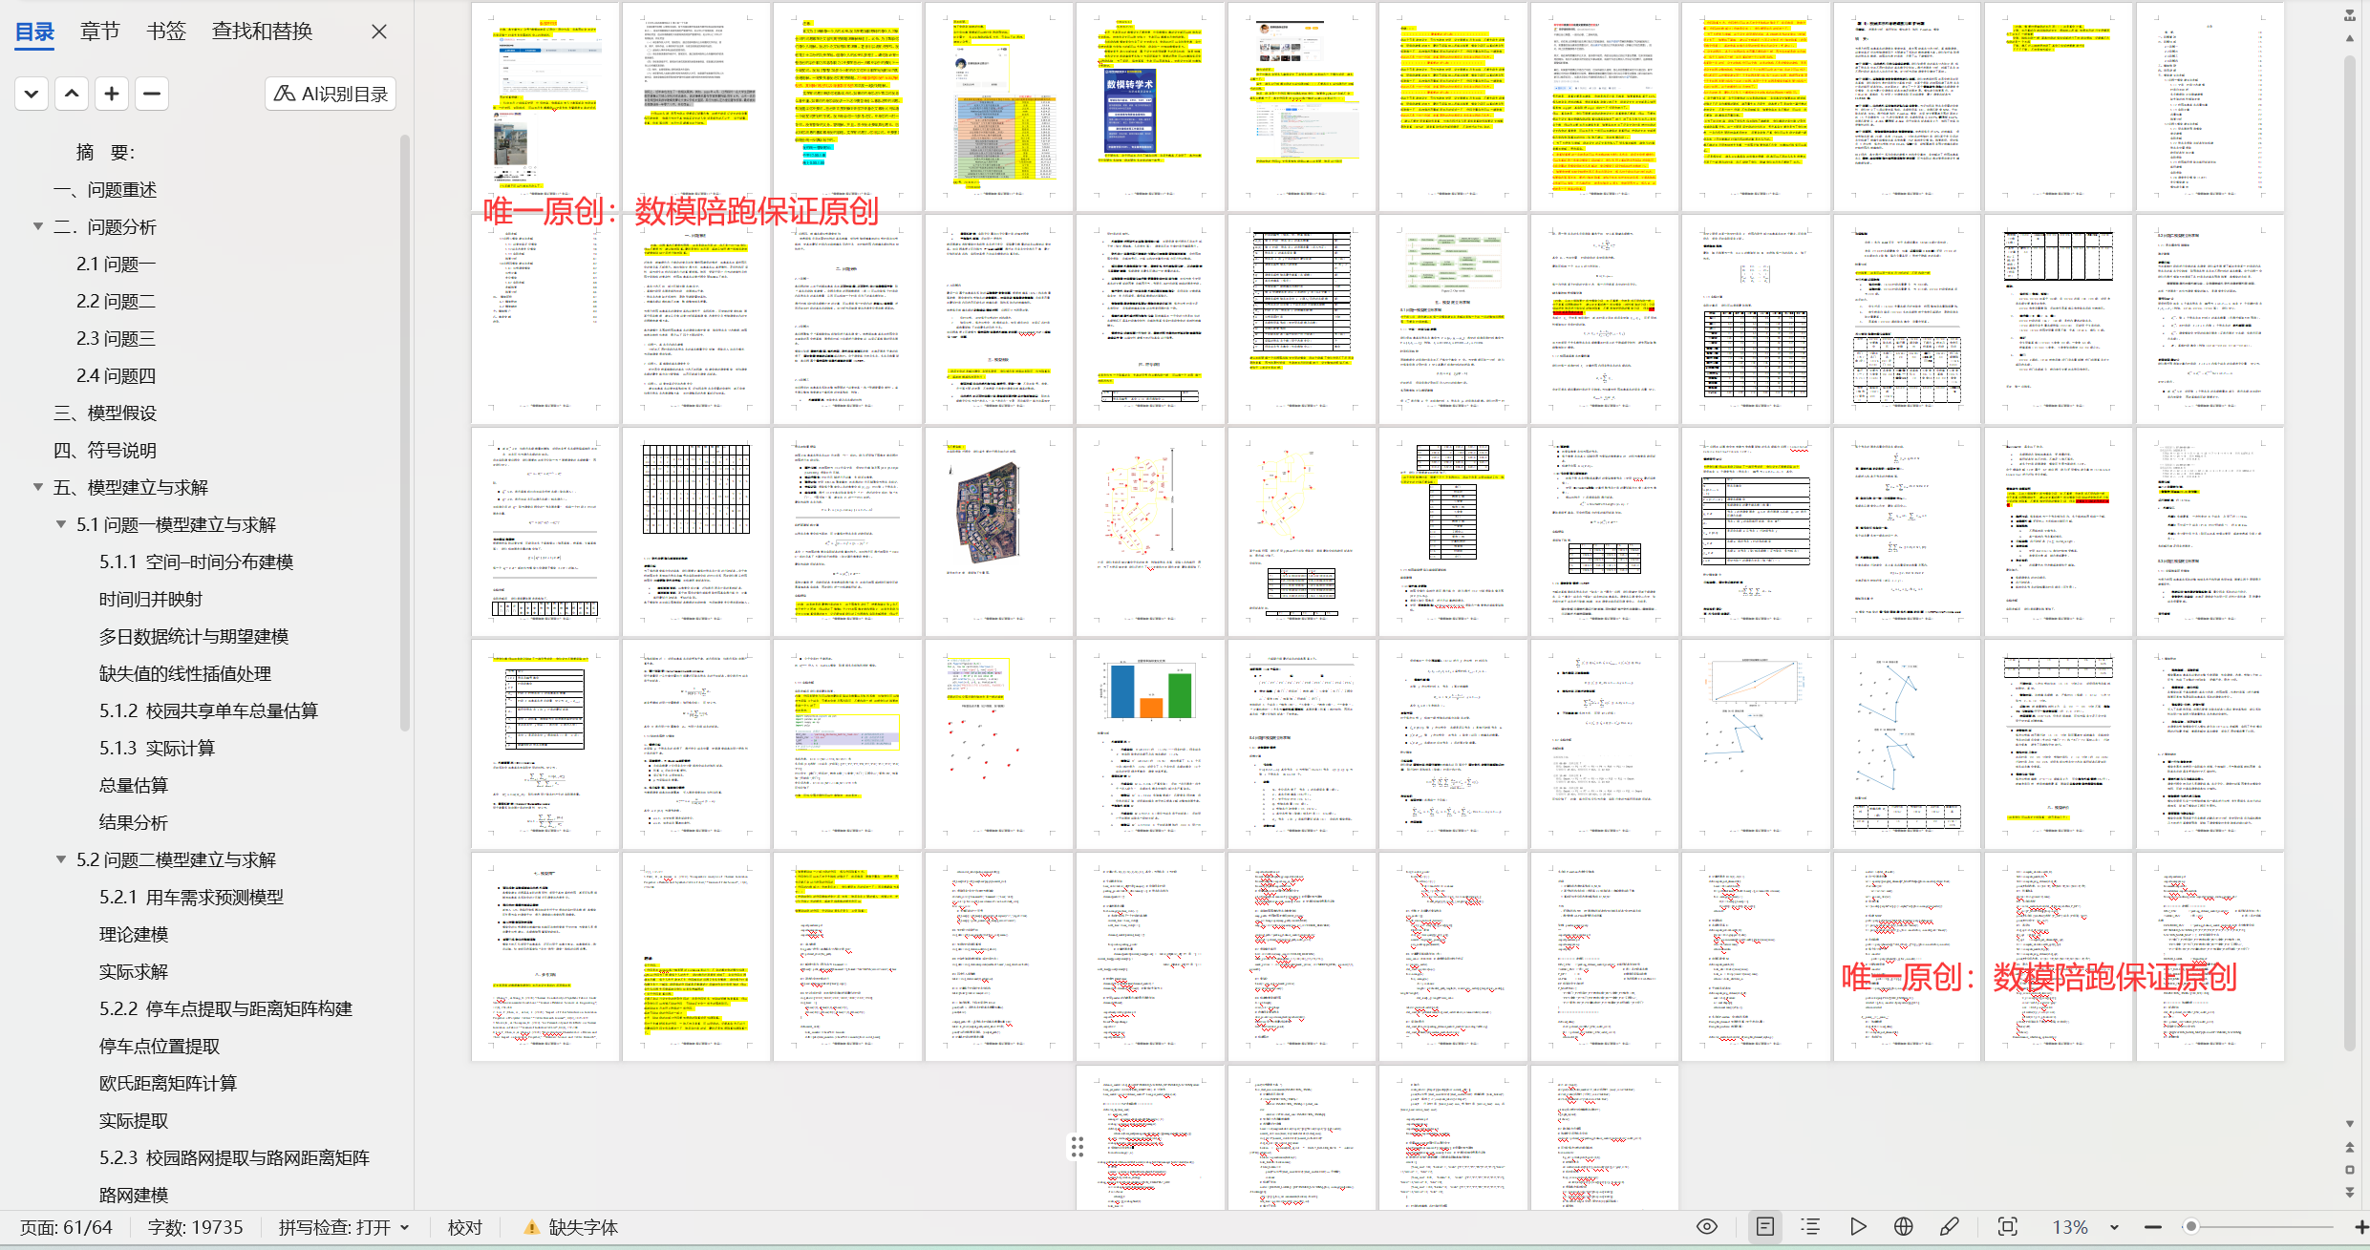The height and width of the screenshot is (1250, 2370).
Task: Collapse the 五、模型建立与求解 tree node
Action: coord(38,487)
